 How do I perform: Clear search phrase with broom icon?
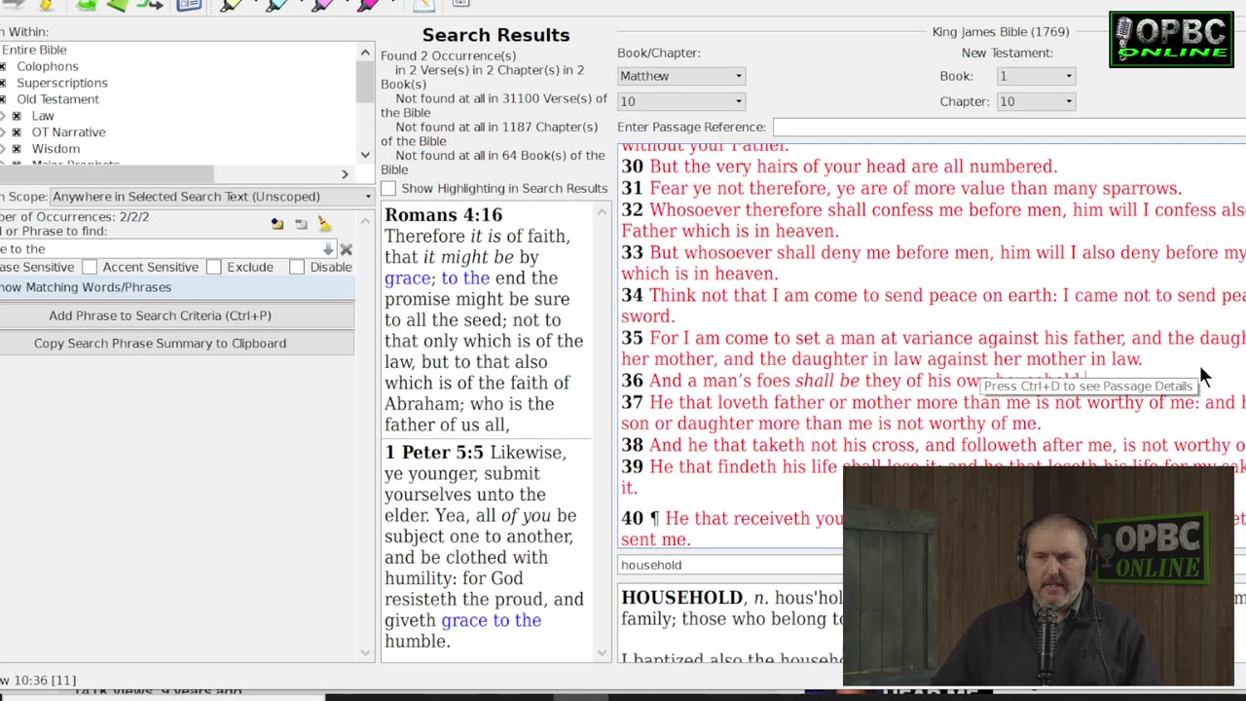(324, 224)
